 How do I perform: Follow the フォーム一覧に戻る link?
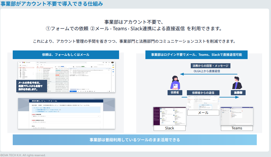tap(43, 108)
